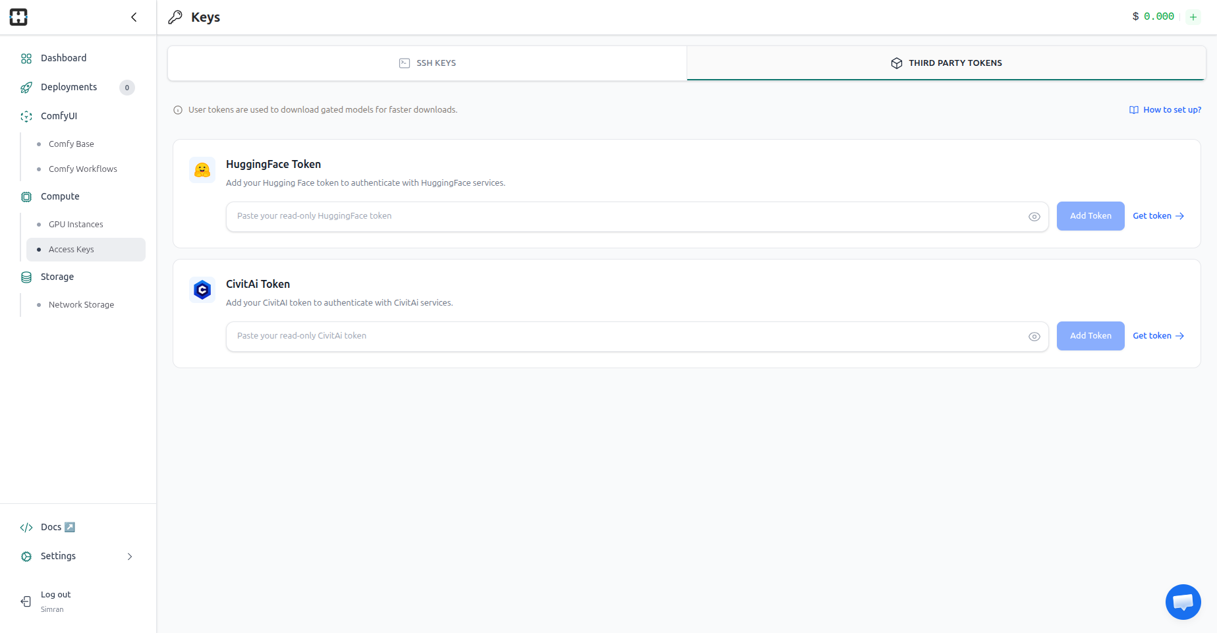
Task: Click the Simran username under Log out
Action: [52, 609]
